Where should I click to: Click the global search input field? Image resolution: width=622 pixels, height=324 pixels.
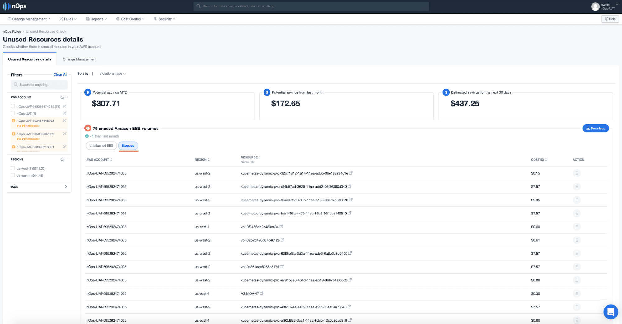(311, 6)
